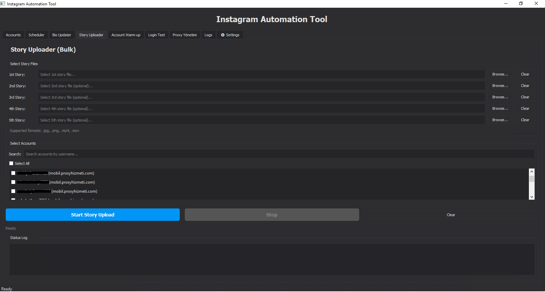Focus the 5th story file field
The image size is (545, 292).
[261, 120]
